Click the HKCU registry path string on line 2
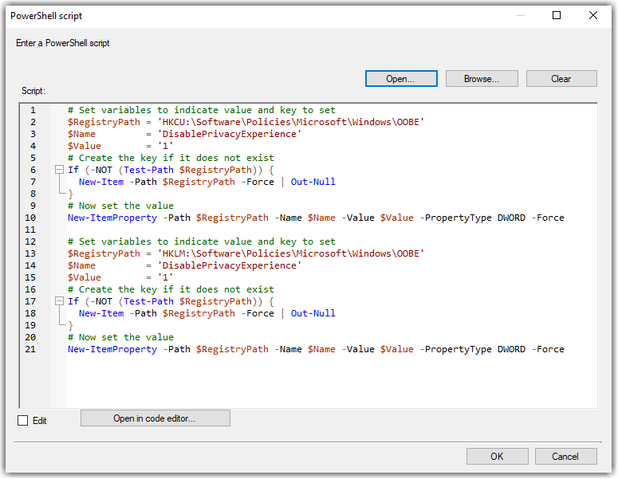 291,122
